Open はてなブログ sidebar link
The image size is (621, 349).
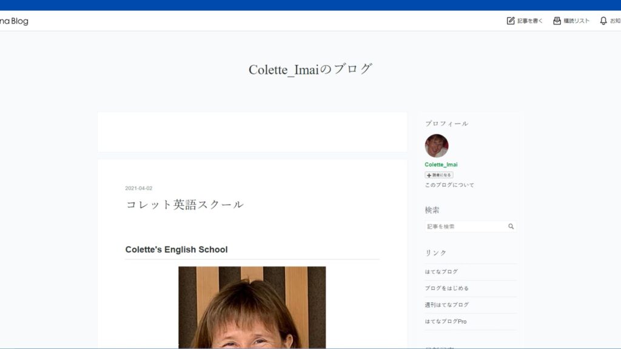(441, 271)
